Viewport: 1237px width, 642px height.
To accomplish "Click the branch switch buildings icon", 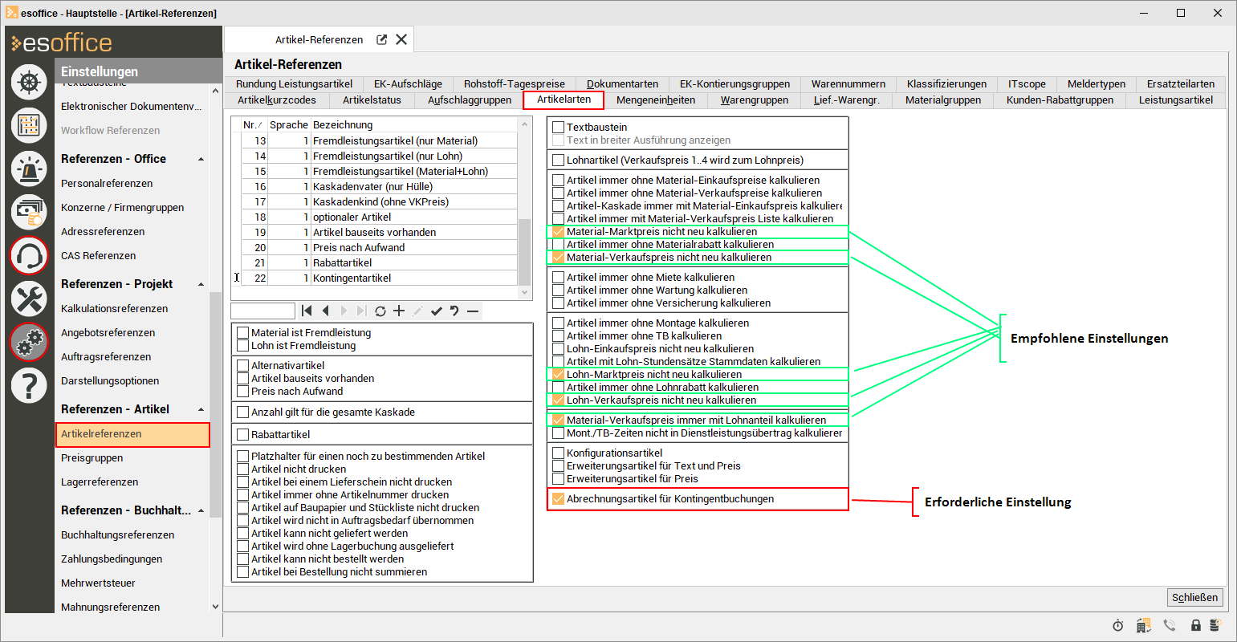I will point(1143,626).
